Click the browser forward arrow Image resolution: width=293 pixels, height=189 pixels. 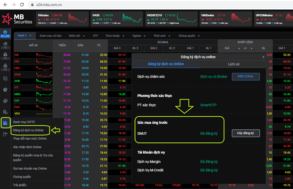tap(14, 5)
